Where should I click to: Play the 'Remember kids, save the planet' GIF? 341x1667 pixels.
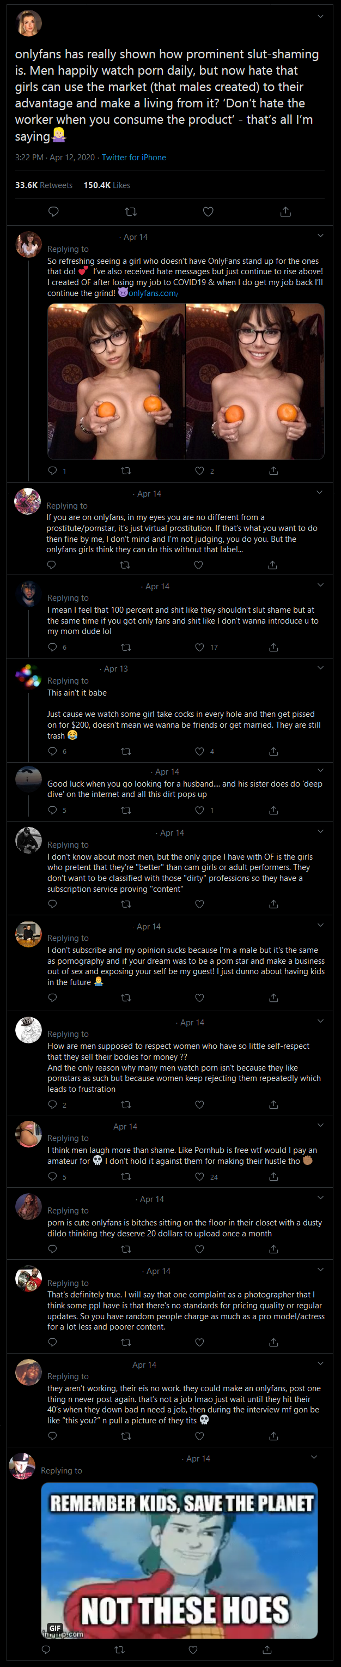pyautogui.click(x=179, y=1560)
